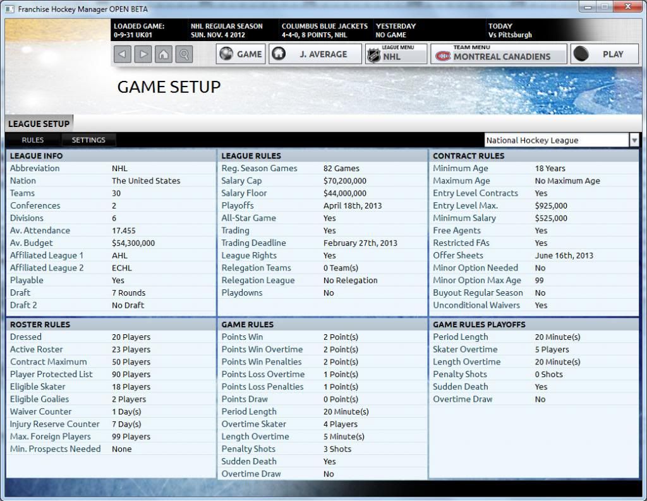Click the Salary Floor value $44,000,000
Image resolution: width=647 pixels, height=501 pixels.
(x=344, y=193)
